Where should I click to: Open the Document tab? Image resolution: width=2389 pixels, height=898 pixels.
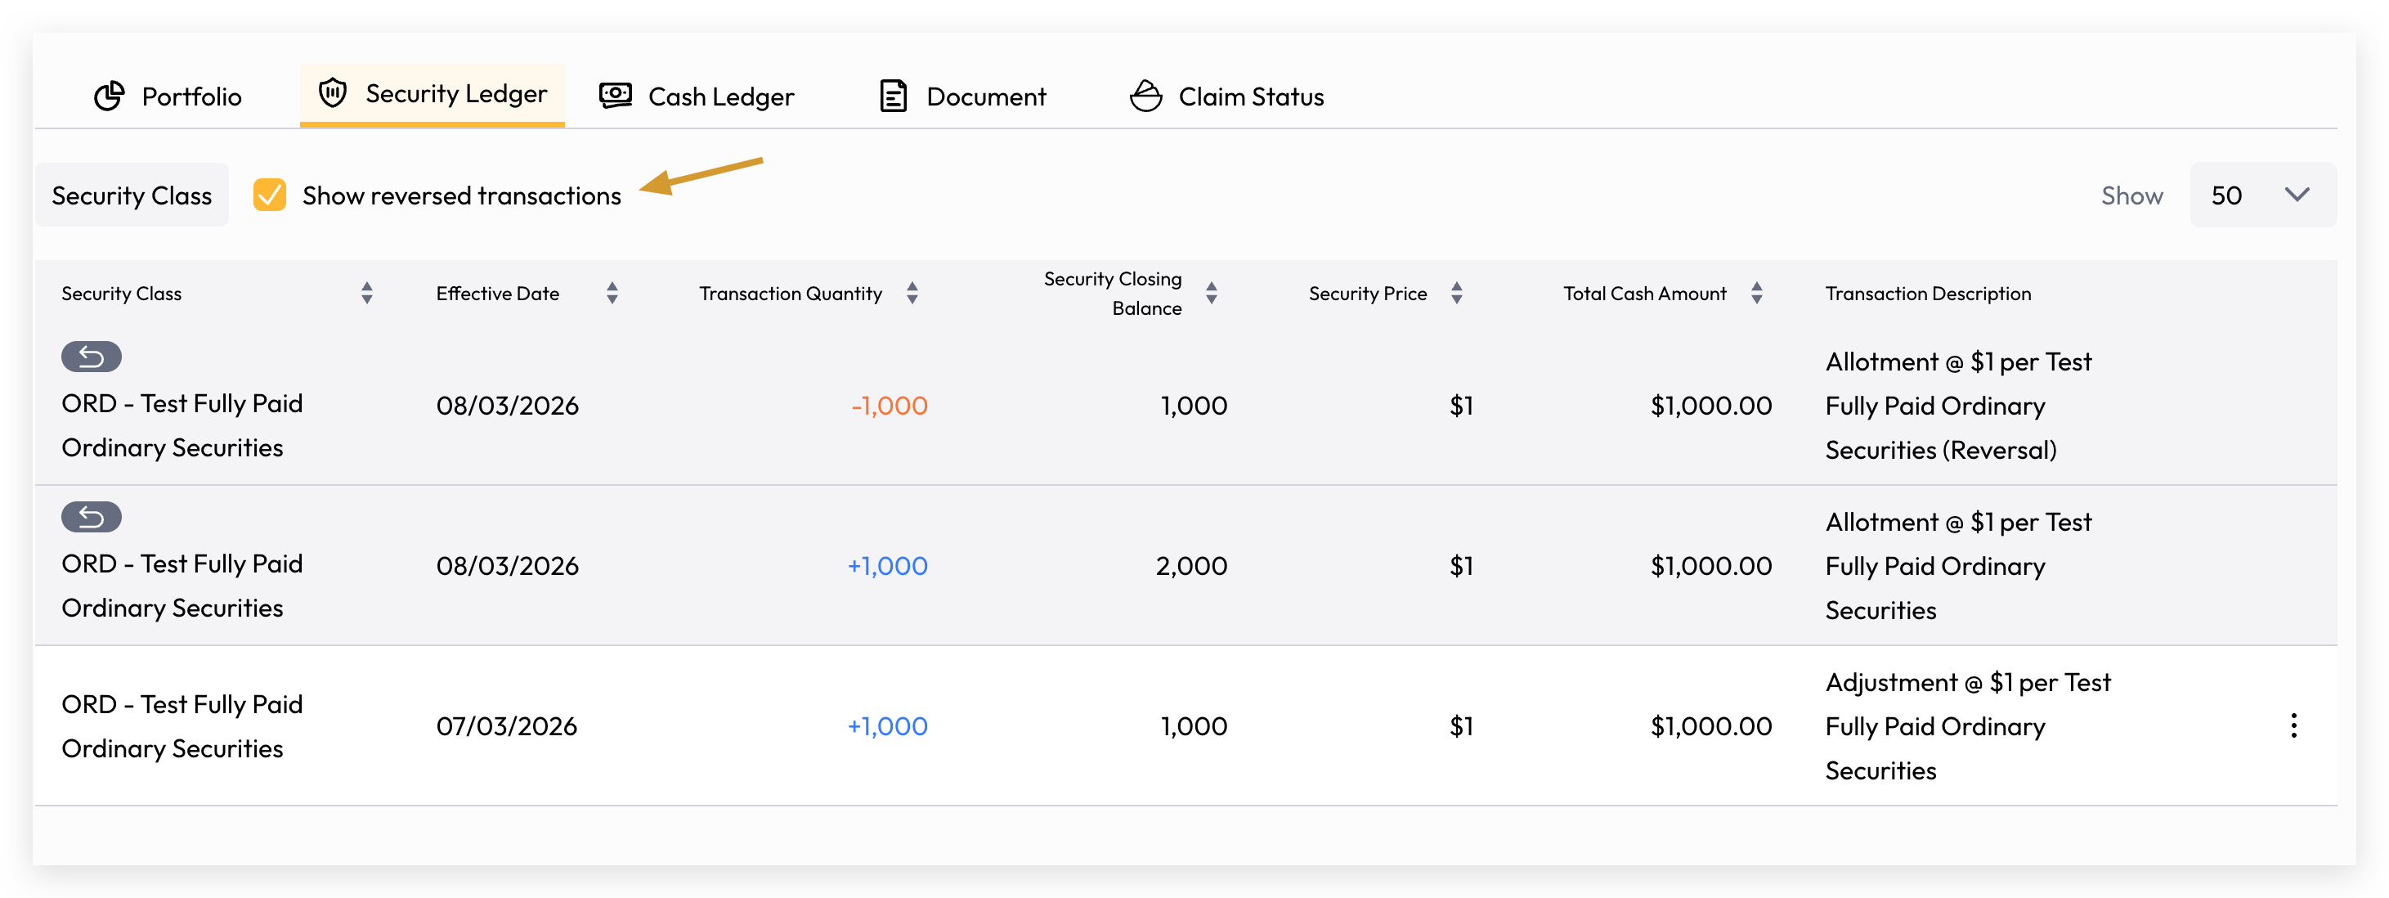point(962,97)
